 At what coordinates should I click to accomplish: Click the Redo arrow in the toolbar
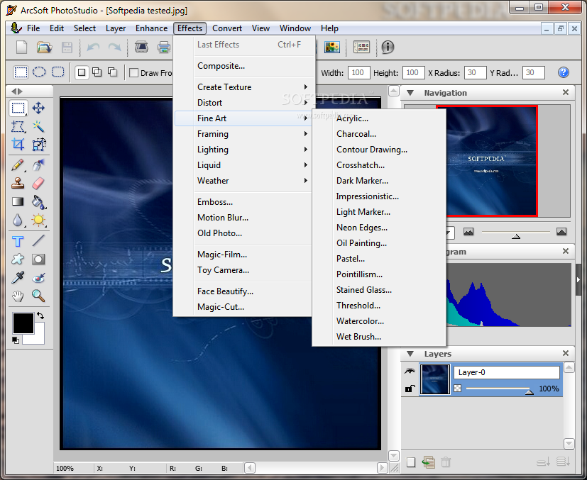[x=114, y=47]
